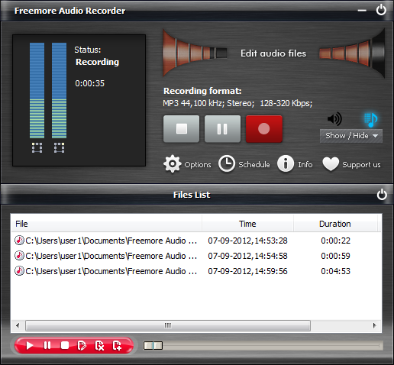Open Options via the gear icon
This screenshot has width=394, height=365.
click(173, 164)
